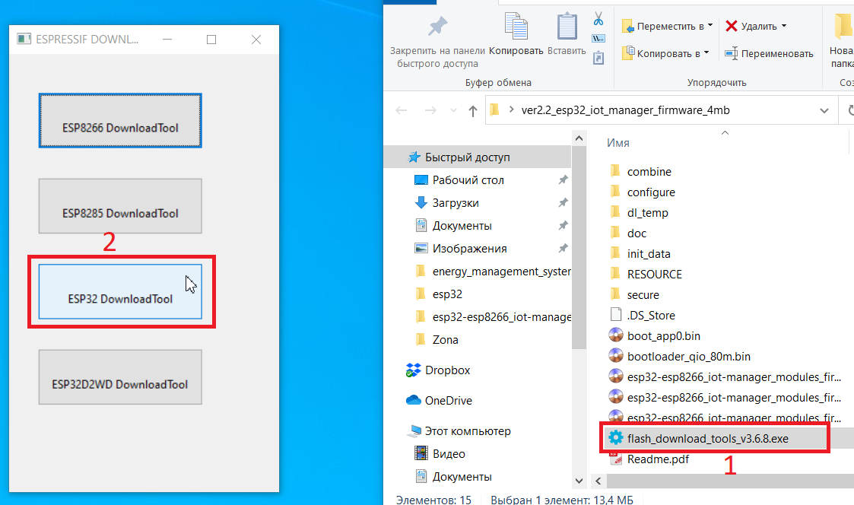This screenshot has width=854, height=505.
Task: Sort by the Name column header
Action: coord(618,143)
